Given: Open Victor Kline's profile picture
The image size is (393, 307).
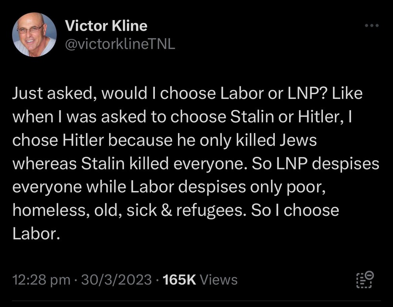Looking at the screenshot, I should pos(35,35).
